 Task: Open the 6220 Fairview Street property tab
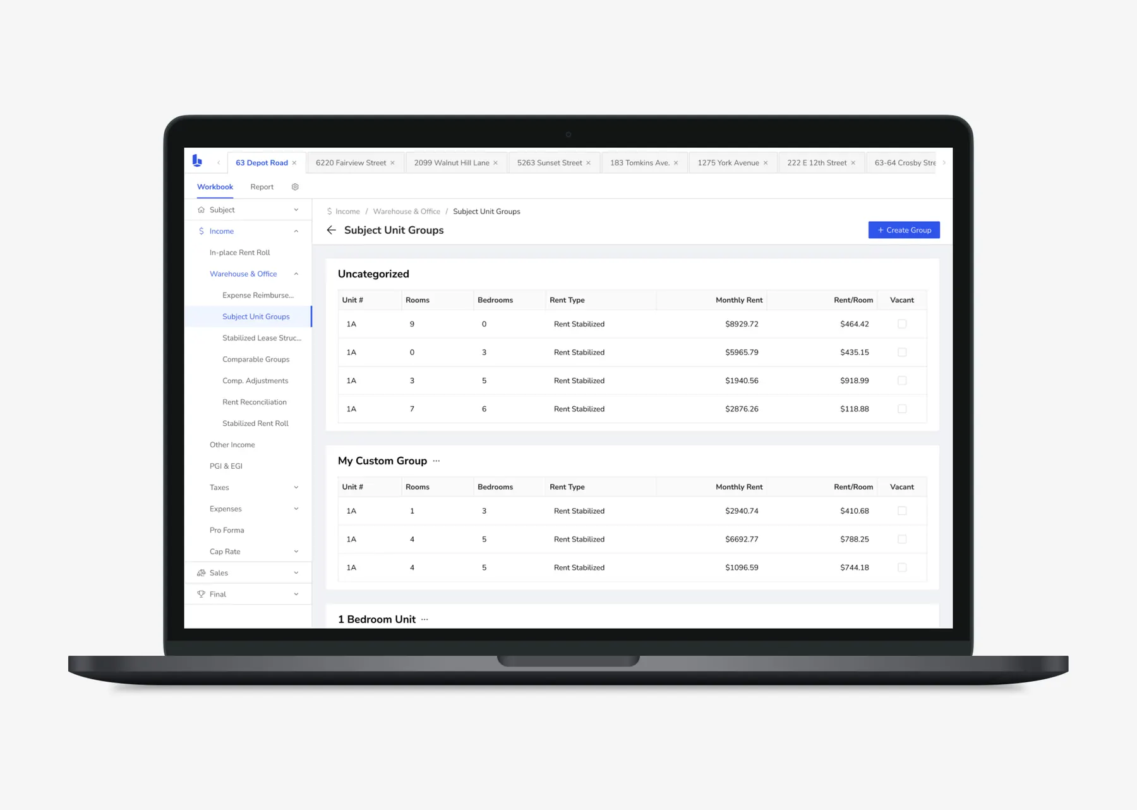click(x=351, y=162)
